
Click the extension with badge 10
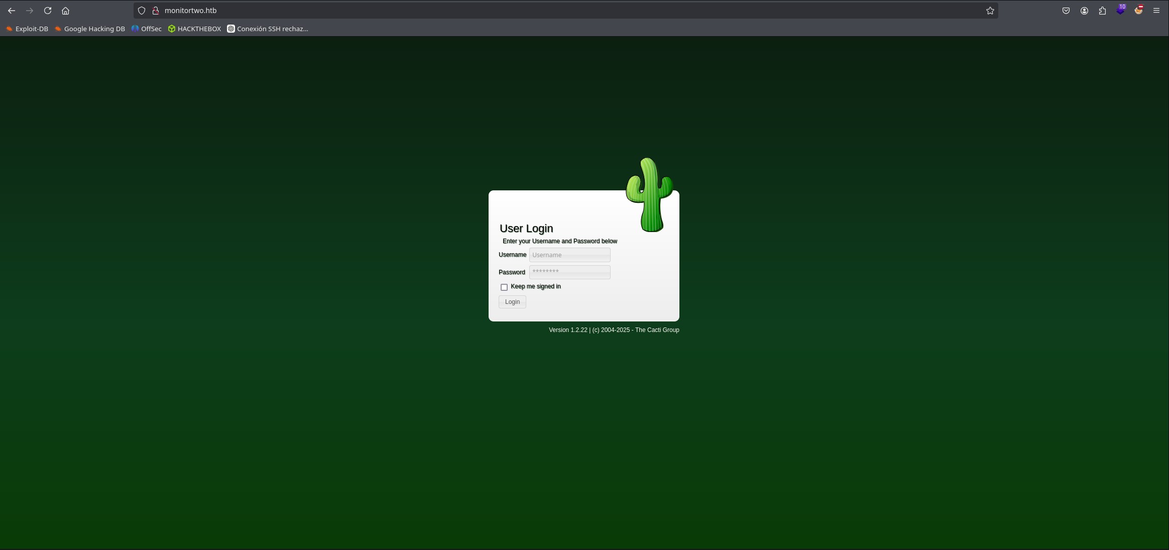pyautogui.click(x=1120, y=11)
